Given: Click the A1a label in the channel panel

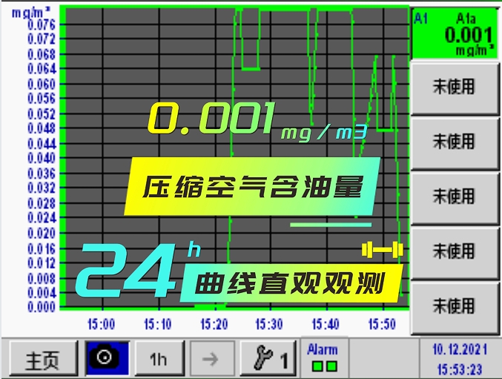Looking at the screenshot, I should (466, 19).
